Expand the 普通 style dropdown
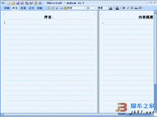Image resolution: width=157 pixels, height=117 pixels. tap(106, 8)
